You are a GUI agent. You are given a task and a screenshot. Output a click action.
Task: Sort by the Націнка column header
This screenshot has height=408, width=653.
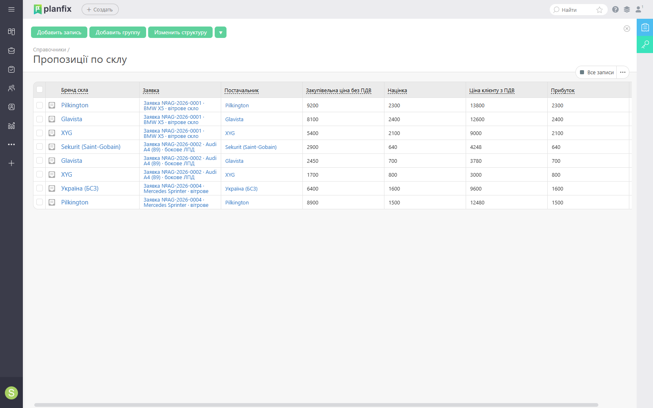[x=398, y=91]
